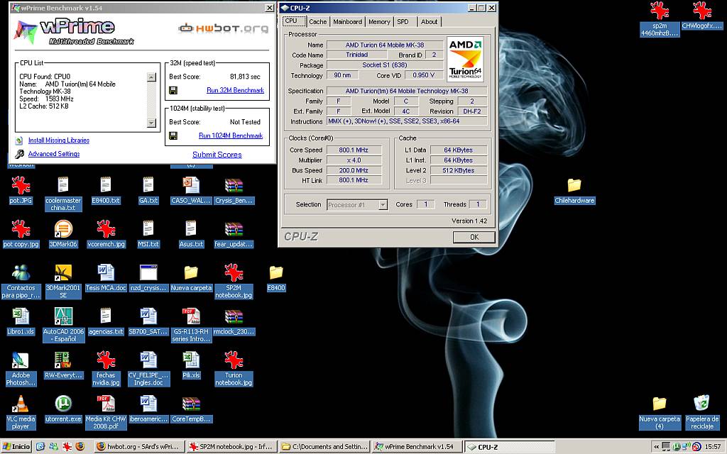This screenshot has height=454, width=727.
Task: Switch to the Cache tab in CPU-Z
Action: click(317, 22)
